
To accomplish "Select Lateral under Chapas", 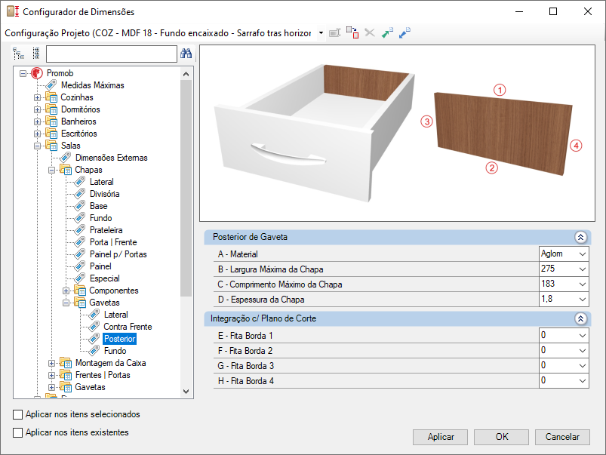I will coord(102,182).
